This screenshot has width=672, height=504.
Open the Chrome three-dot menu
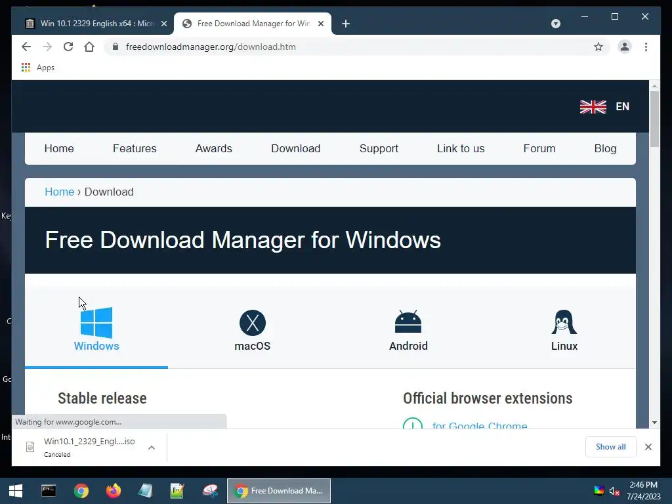(646, 47)
